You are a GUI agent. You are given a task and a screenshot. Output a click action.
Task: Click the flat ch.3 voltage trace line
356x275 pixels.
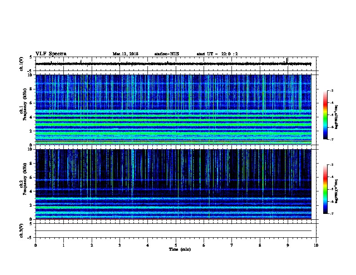click(x=174, y=231)
